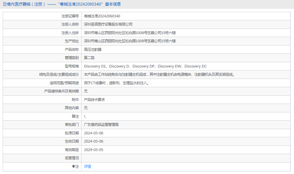Click the 生产地址 label

coord(72,41)
